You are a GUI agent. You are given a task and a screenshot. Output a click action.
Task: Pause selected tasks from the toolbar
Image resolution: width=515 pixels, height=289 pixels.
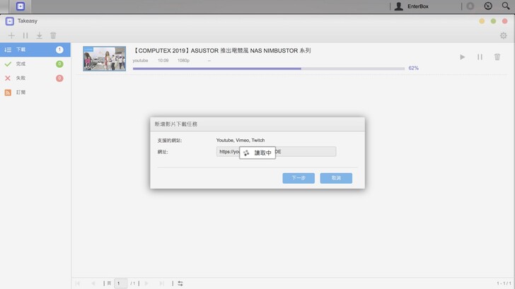pyautogui.click(x=25, y=35)
